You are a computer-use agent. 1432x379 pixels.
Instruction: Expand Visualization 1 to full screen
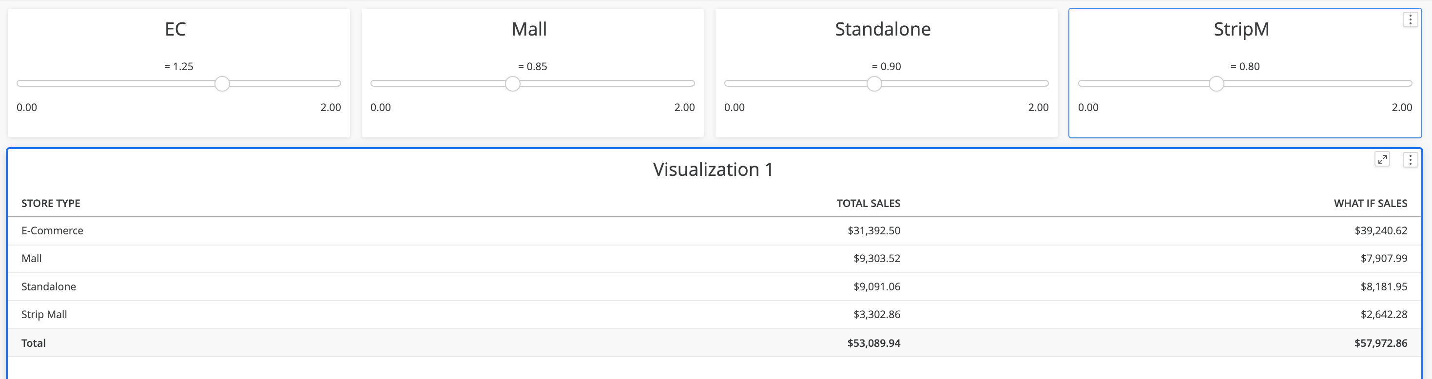pos(1382,159)
